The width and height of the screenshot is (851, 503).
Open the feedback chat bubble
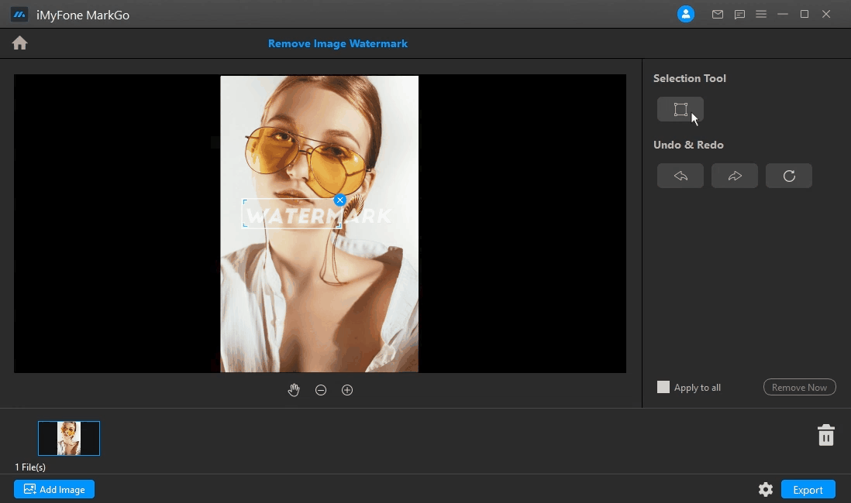tap(739, 14)
